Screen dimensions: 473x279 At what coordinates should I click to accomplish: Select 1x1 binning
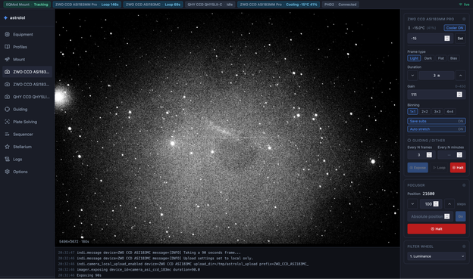tap(412, 111)
